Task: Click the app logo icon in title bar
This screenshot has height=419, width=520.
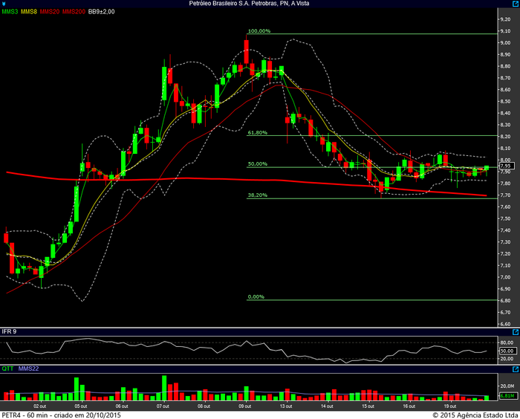Action: [x=5, y=4]
